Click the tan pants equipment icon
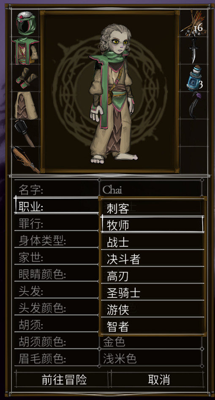The image size is (215, 400). [x=26, y=105]
